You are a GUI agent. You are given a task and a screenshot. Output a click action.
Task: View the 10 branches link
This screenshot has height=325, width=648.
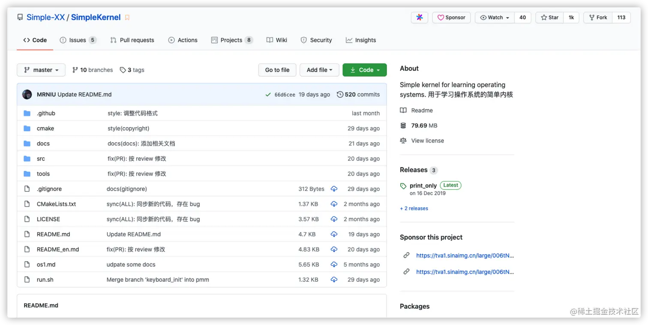(93, 70)
